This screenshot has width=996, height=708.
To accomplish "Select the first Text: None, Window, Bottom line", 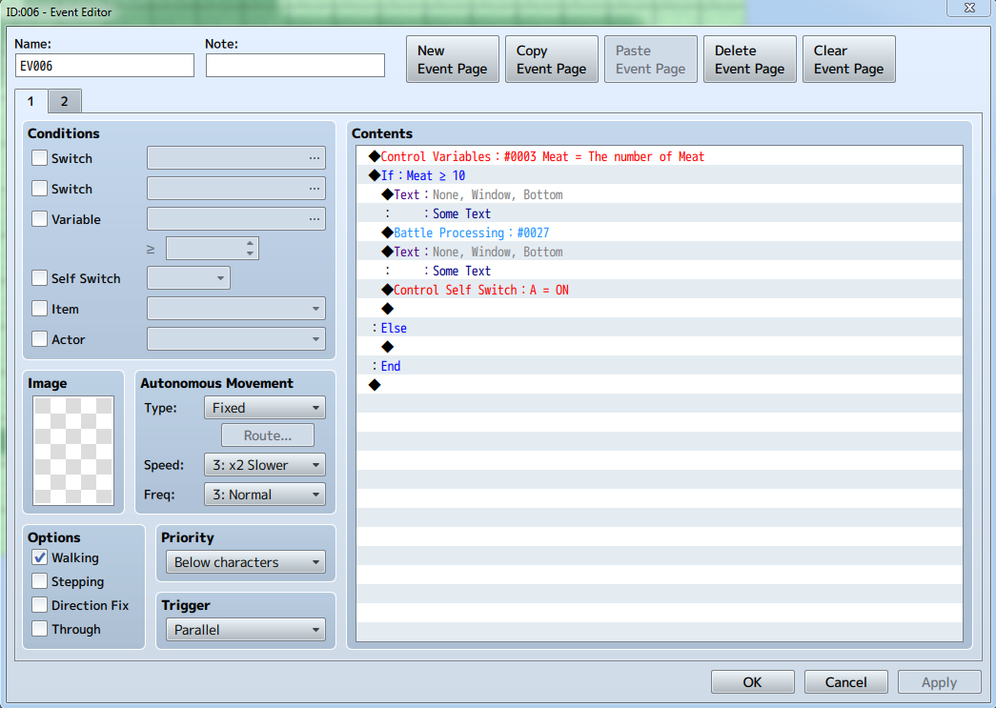I will click(x=660, y=194).
